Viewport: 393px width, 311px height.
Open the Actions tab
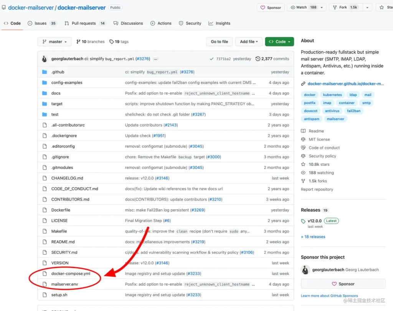(x=161, y=23)
